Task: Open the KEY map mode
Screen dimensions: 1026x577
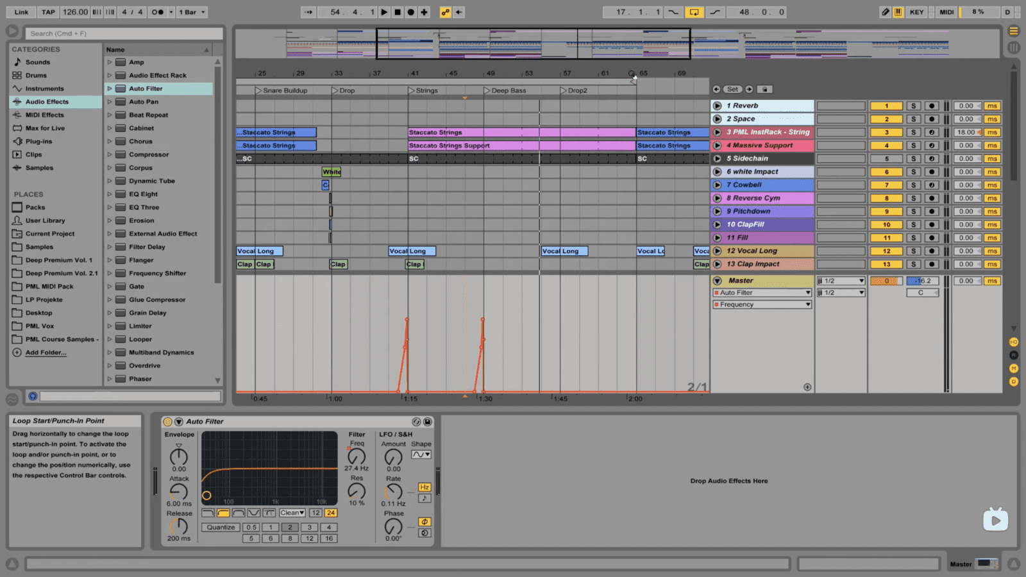Action: click(x=917, y=12)
